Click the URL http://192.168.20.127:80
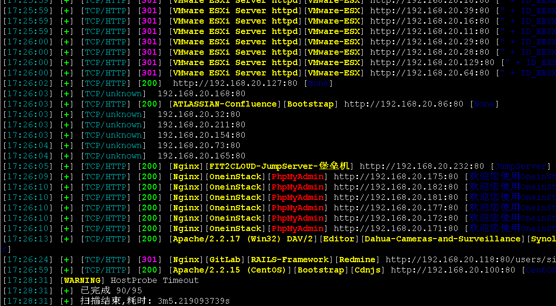Screen dimensions: 556x306 coord(235,83)
